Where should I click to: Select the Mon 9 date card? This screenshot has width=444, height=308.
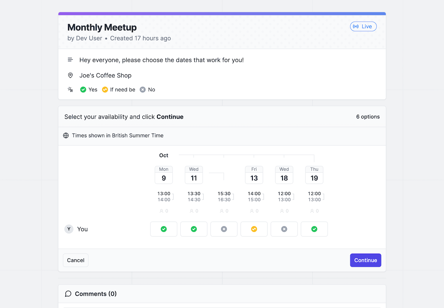coord(164,175)
